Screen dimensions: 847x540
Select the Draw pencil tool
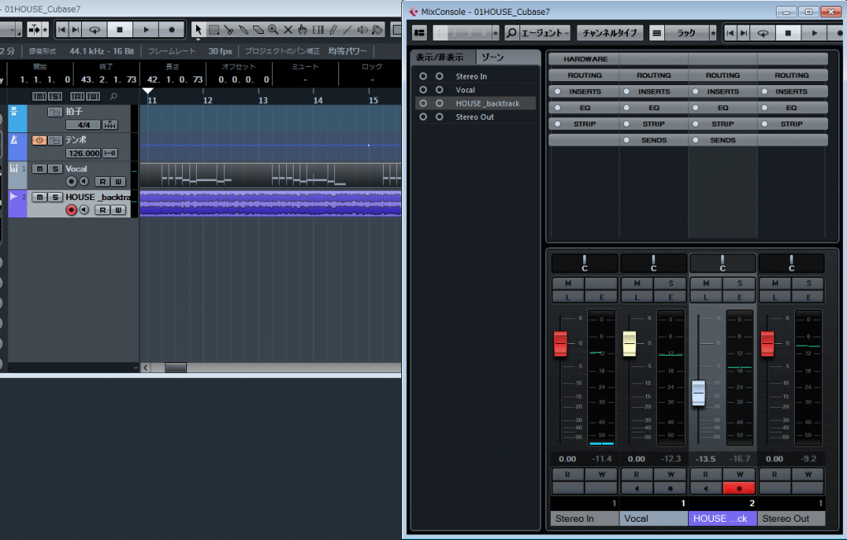click(333, 30)
